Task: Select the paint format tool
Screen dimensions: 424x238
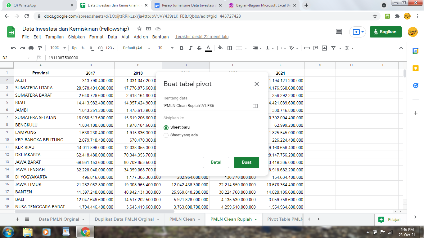Action: (40, 48)
